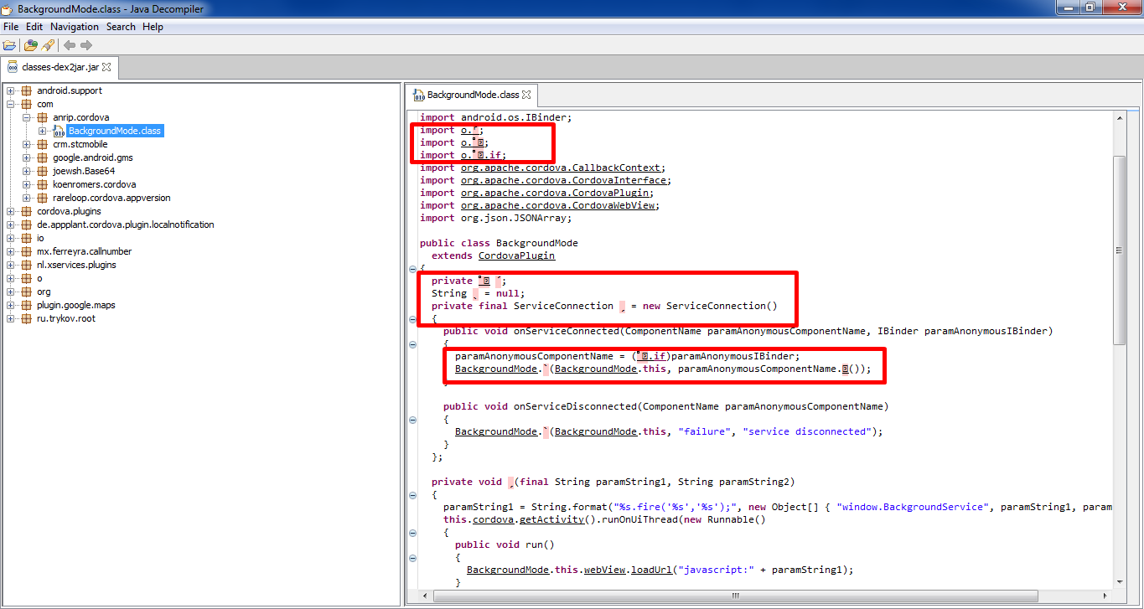The height and width of the screenshot is (609, 1144).
Task: Collapse the com package node
Action: pyautogui.click(x=11, y=104)
